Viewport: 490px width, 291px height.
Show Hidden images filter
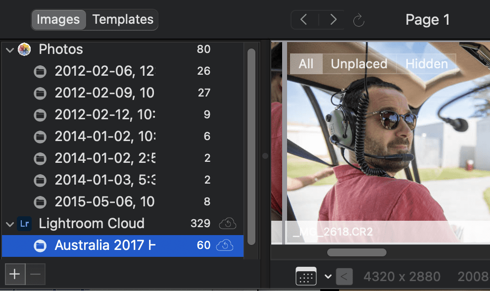tap(426, 64)
